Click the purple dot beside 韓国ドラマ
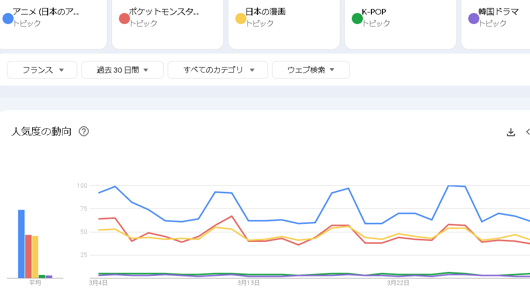This screenshot has width=530, height=294. click(x=474, y=19)
